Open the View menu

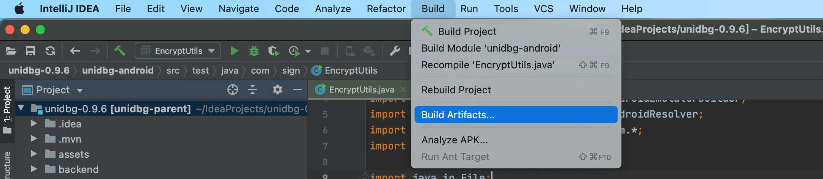191,8
